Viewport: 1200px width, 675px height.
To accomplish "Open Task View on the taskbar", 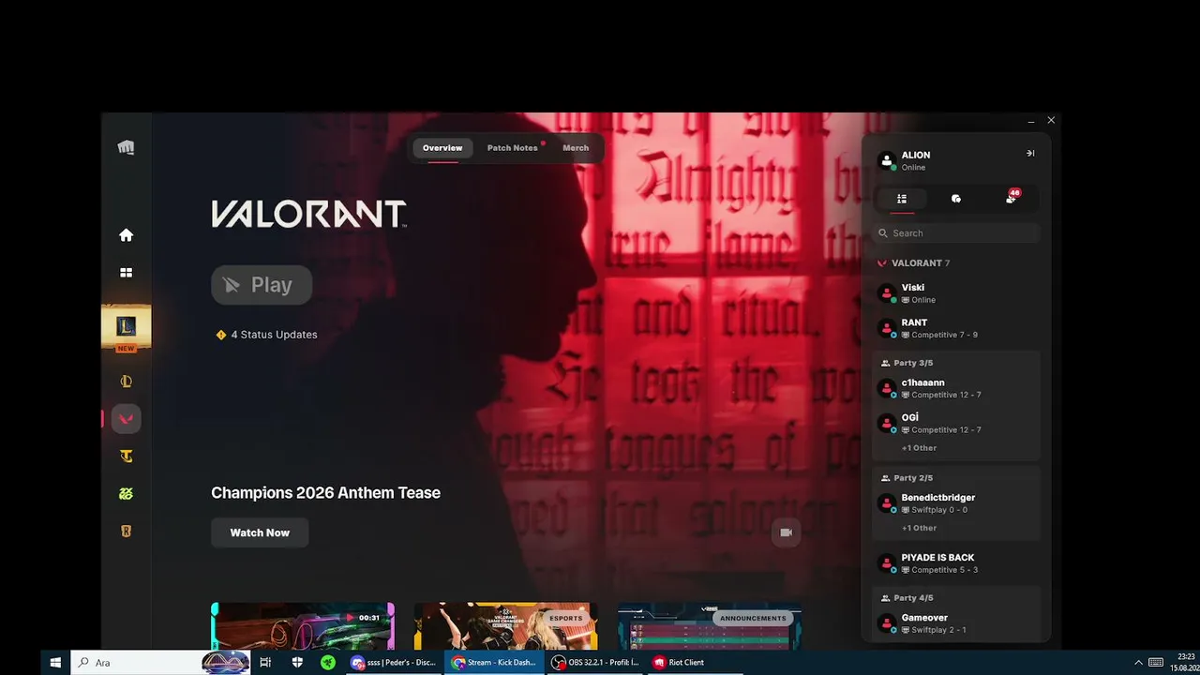I will (x=265, y=663).
